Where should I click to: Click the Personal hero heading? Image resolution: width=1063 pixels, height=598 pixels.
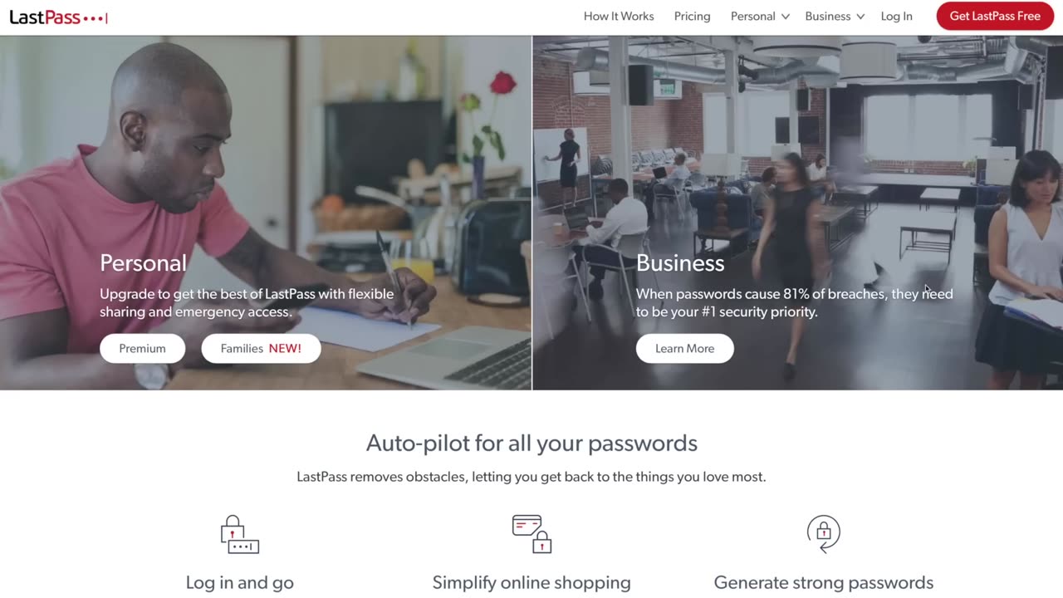[143, 262]
